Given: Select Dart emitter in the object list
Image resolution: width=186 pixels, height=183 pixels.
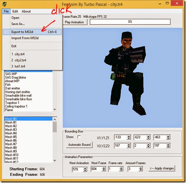Looking at the screenshot, I should 28,88.
